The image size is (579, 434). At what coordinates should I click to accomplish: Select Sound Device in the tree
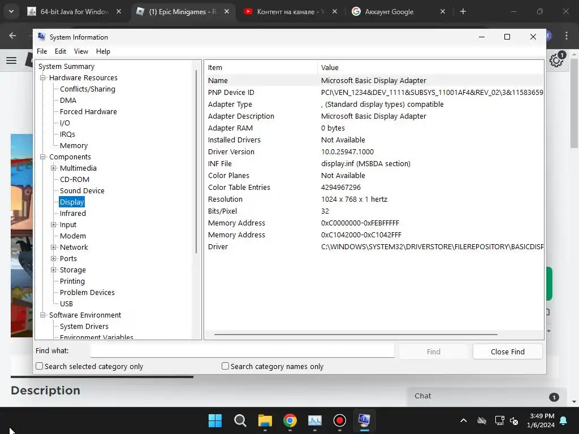pyautogui.click(x=82, y=191)
